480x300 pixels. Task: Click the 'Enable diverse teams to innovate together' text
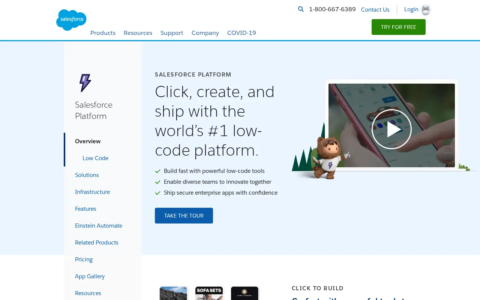point(217,182)
